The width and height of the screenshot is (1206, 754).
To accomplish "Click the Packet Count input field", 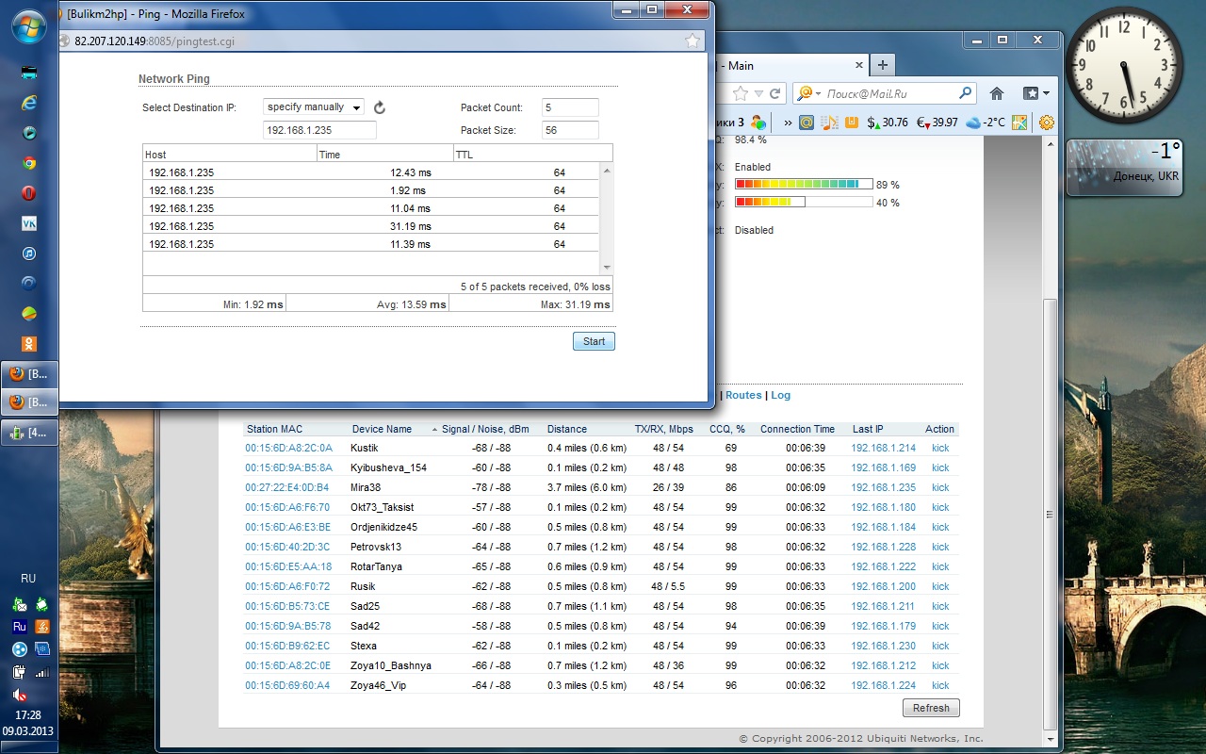I will coord(570,107).
